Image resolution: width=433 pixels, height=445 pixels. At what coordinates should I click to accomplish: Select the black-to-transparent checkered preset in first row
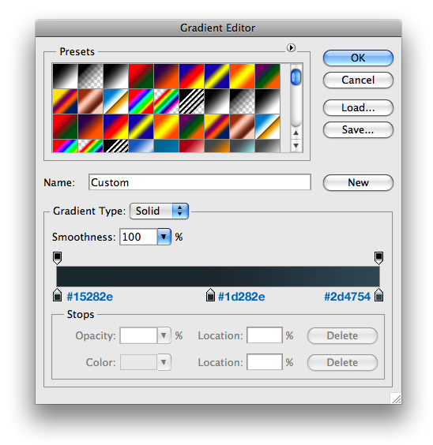[90, 76]
